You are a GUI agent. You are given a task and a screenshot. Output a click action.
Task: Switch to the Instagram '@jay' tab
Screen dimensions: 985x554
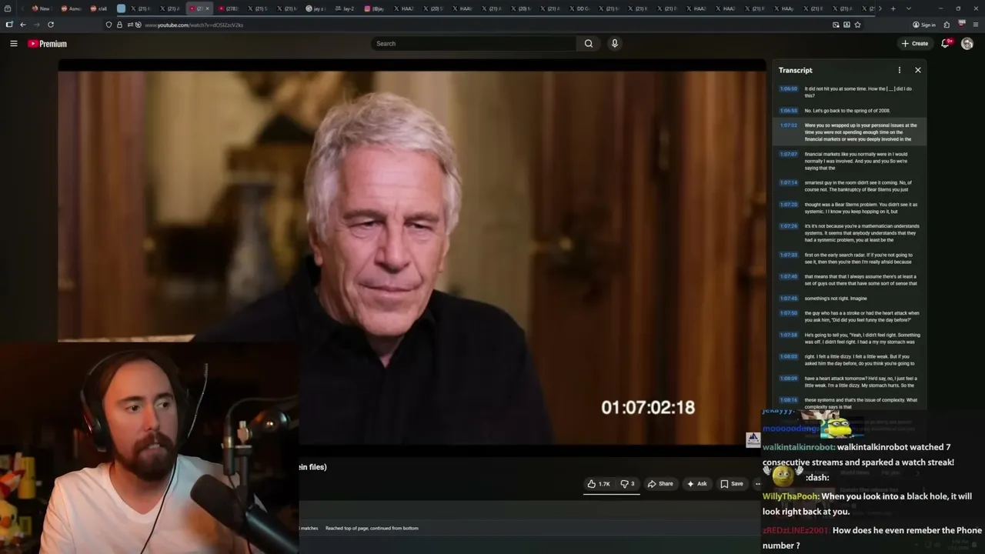[x=374, y=8]
